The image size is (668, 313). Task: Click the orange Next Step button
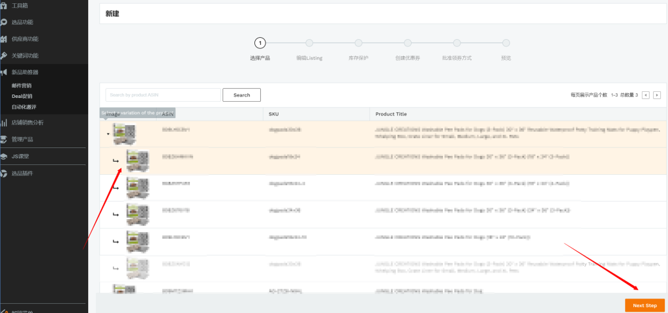click(645, 305)
